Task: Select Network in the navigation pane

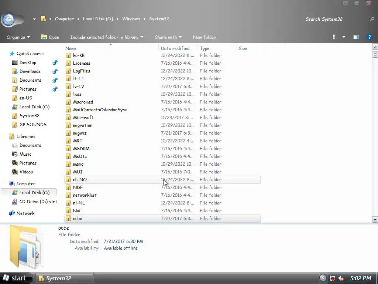Action: (25, 213)
